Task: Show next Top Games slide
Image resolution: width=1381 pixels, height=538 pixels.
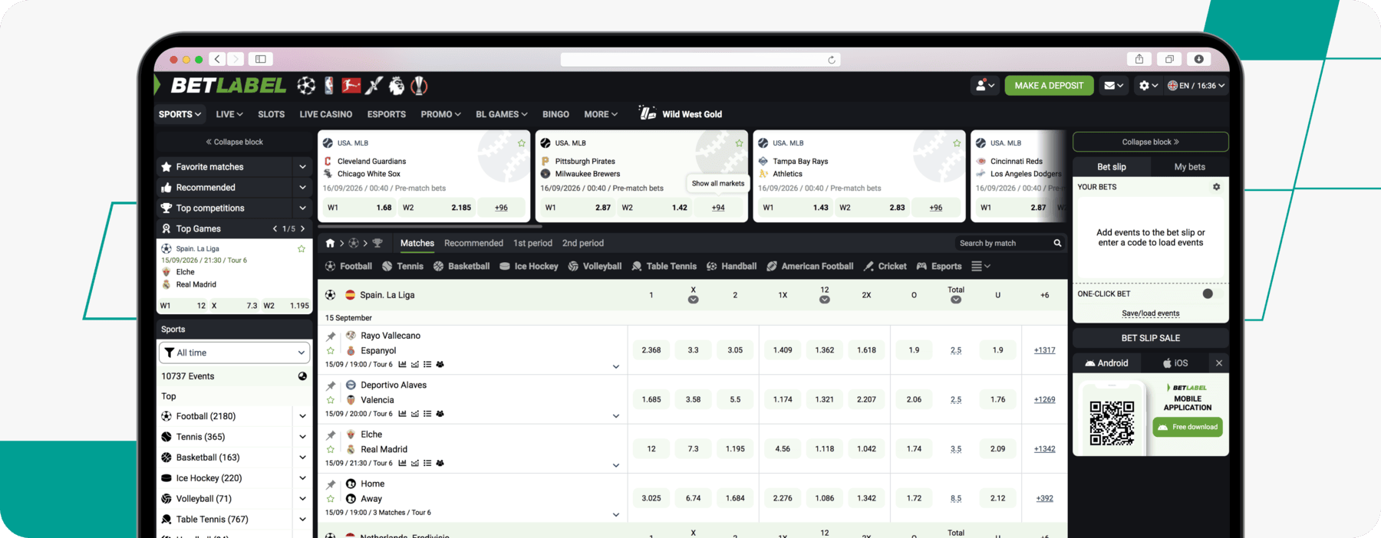Action: click(x=303, y=228)
